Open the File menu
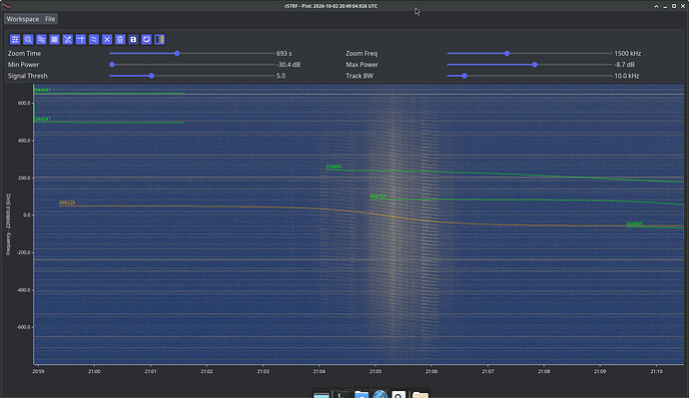The width and height of the screenshot is (689, 398). [x=50, y=19]
